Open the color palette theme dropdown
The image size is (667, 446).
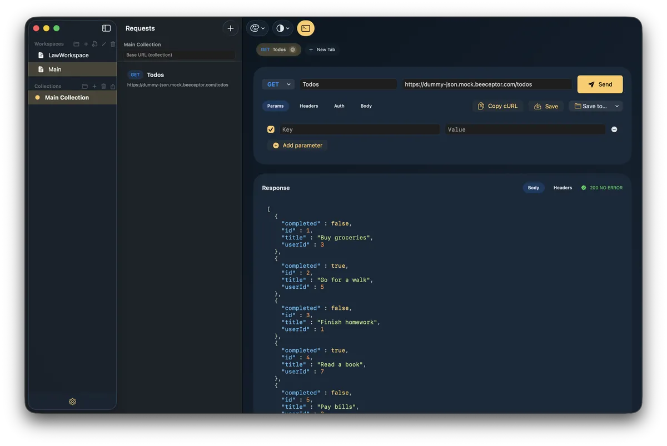(257, 28)
